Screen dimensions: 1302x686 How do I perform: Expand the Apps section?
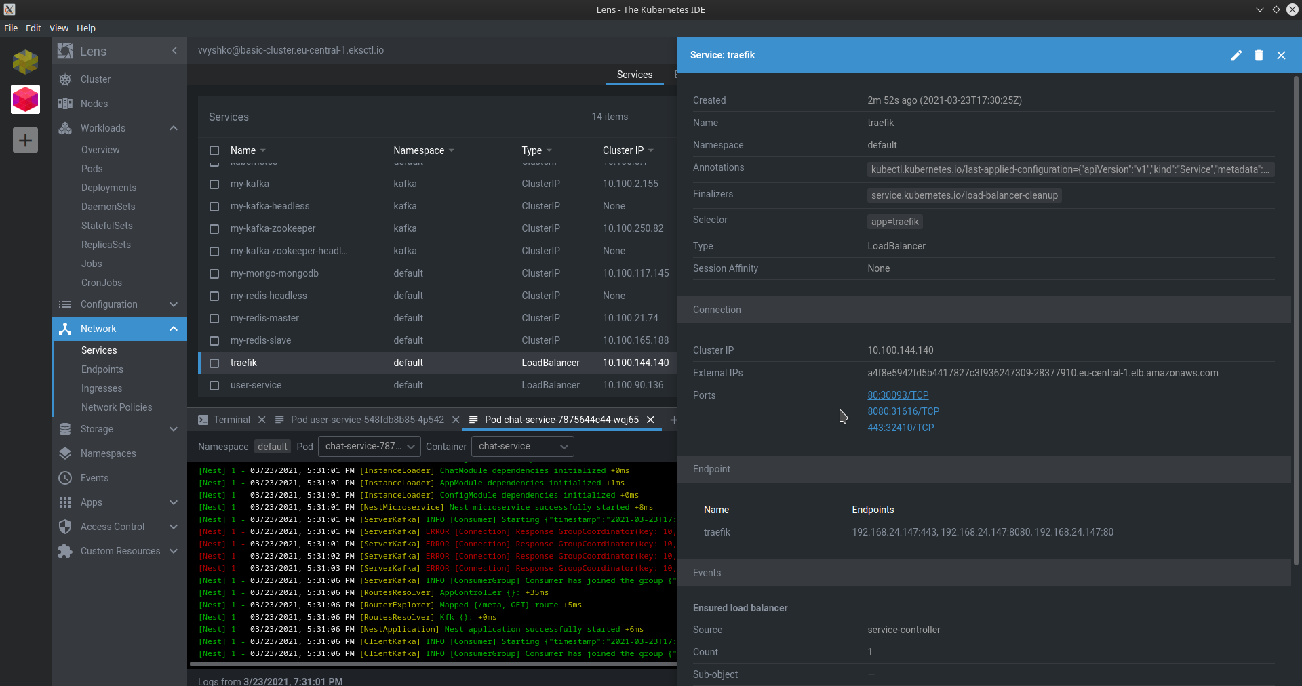tap(174, 502)
